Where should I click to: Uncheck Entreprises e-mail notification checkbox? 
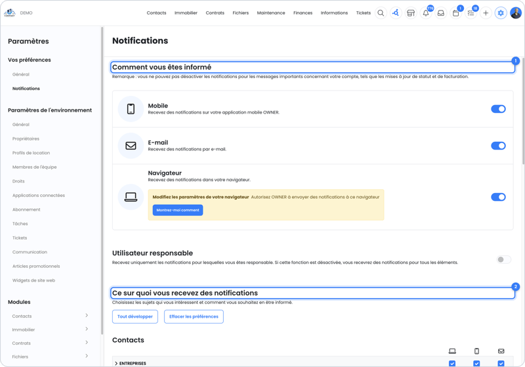coord(501,363)
